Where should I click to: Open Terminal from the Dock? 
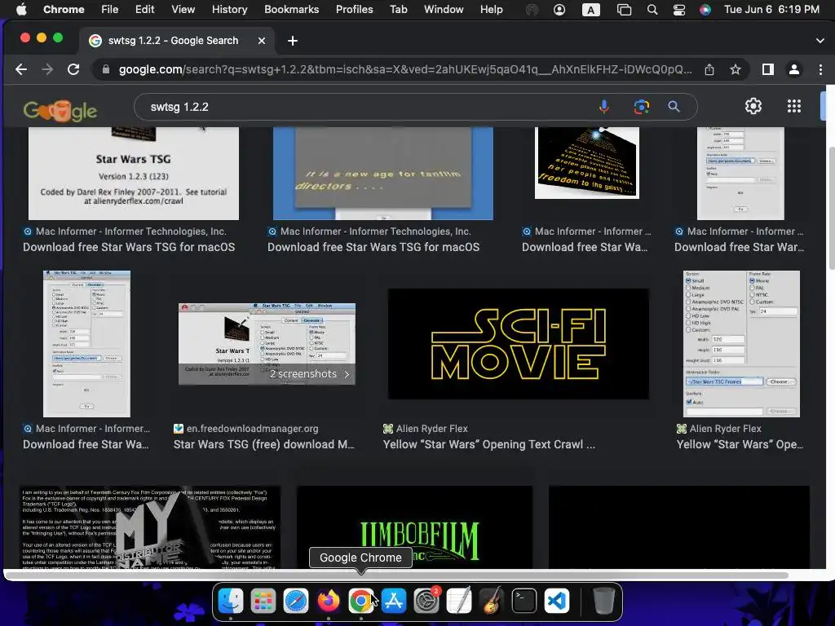click(524, 601)
